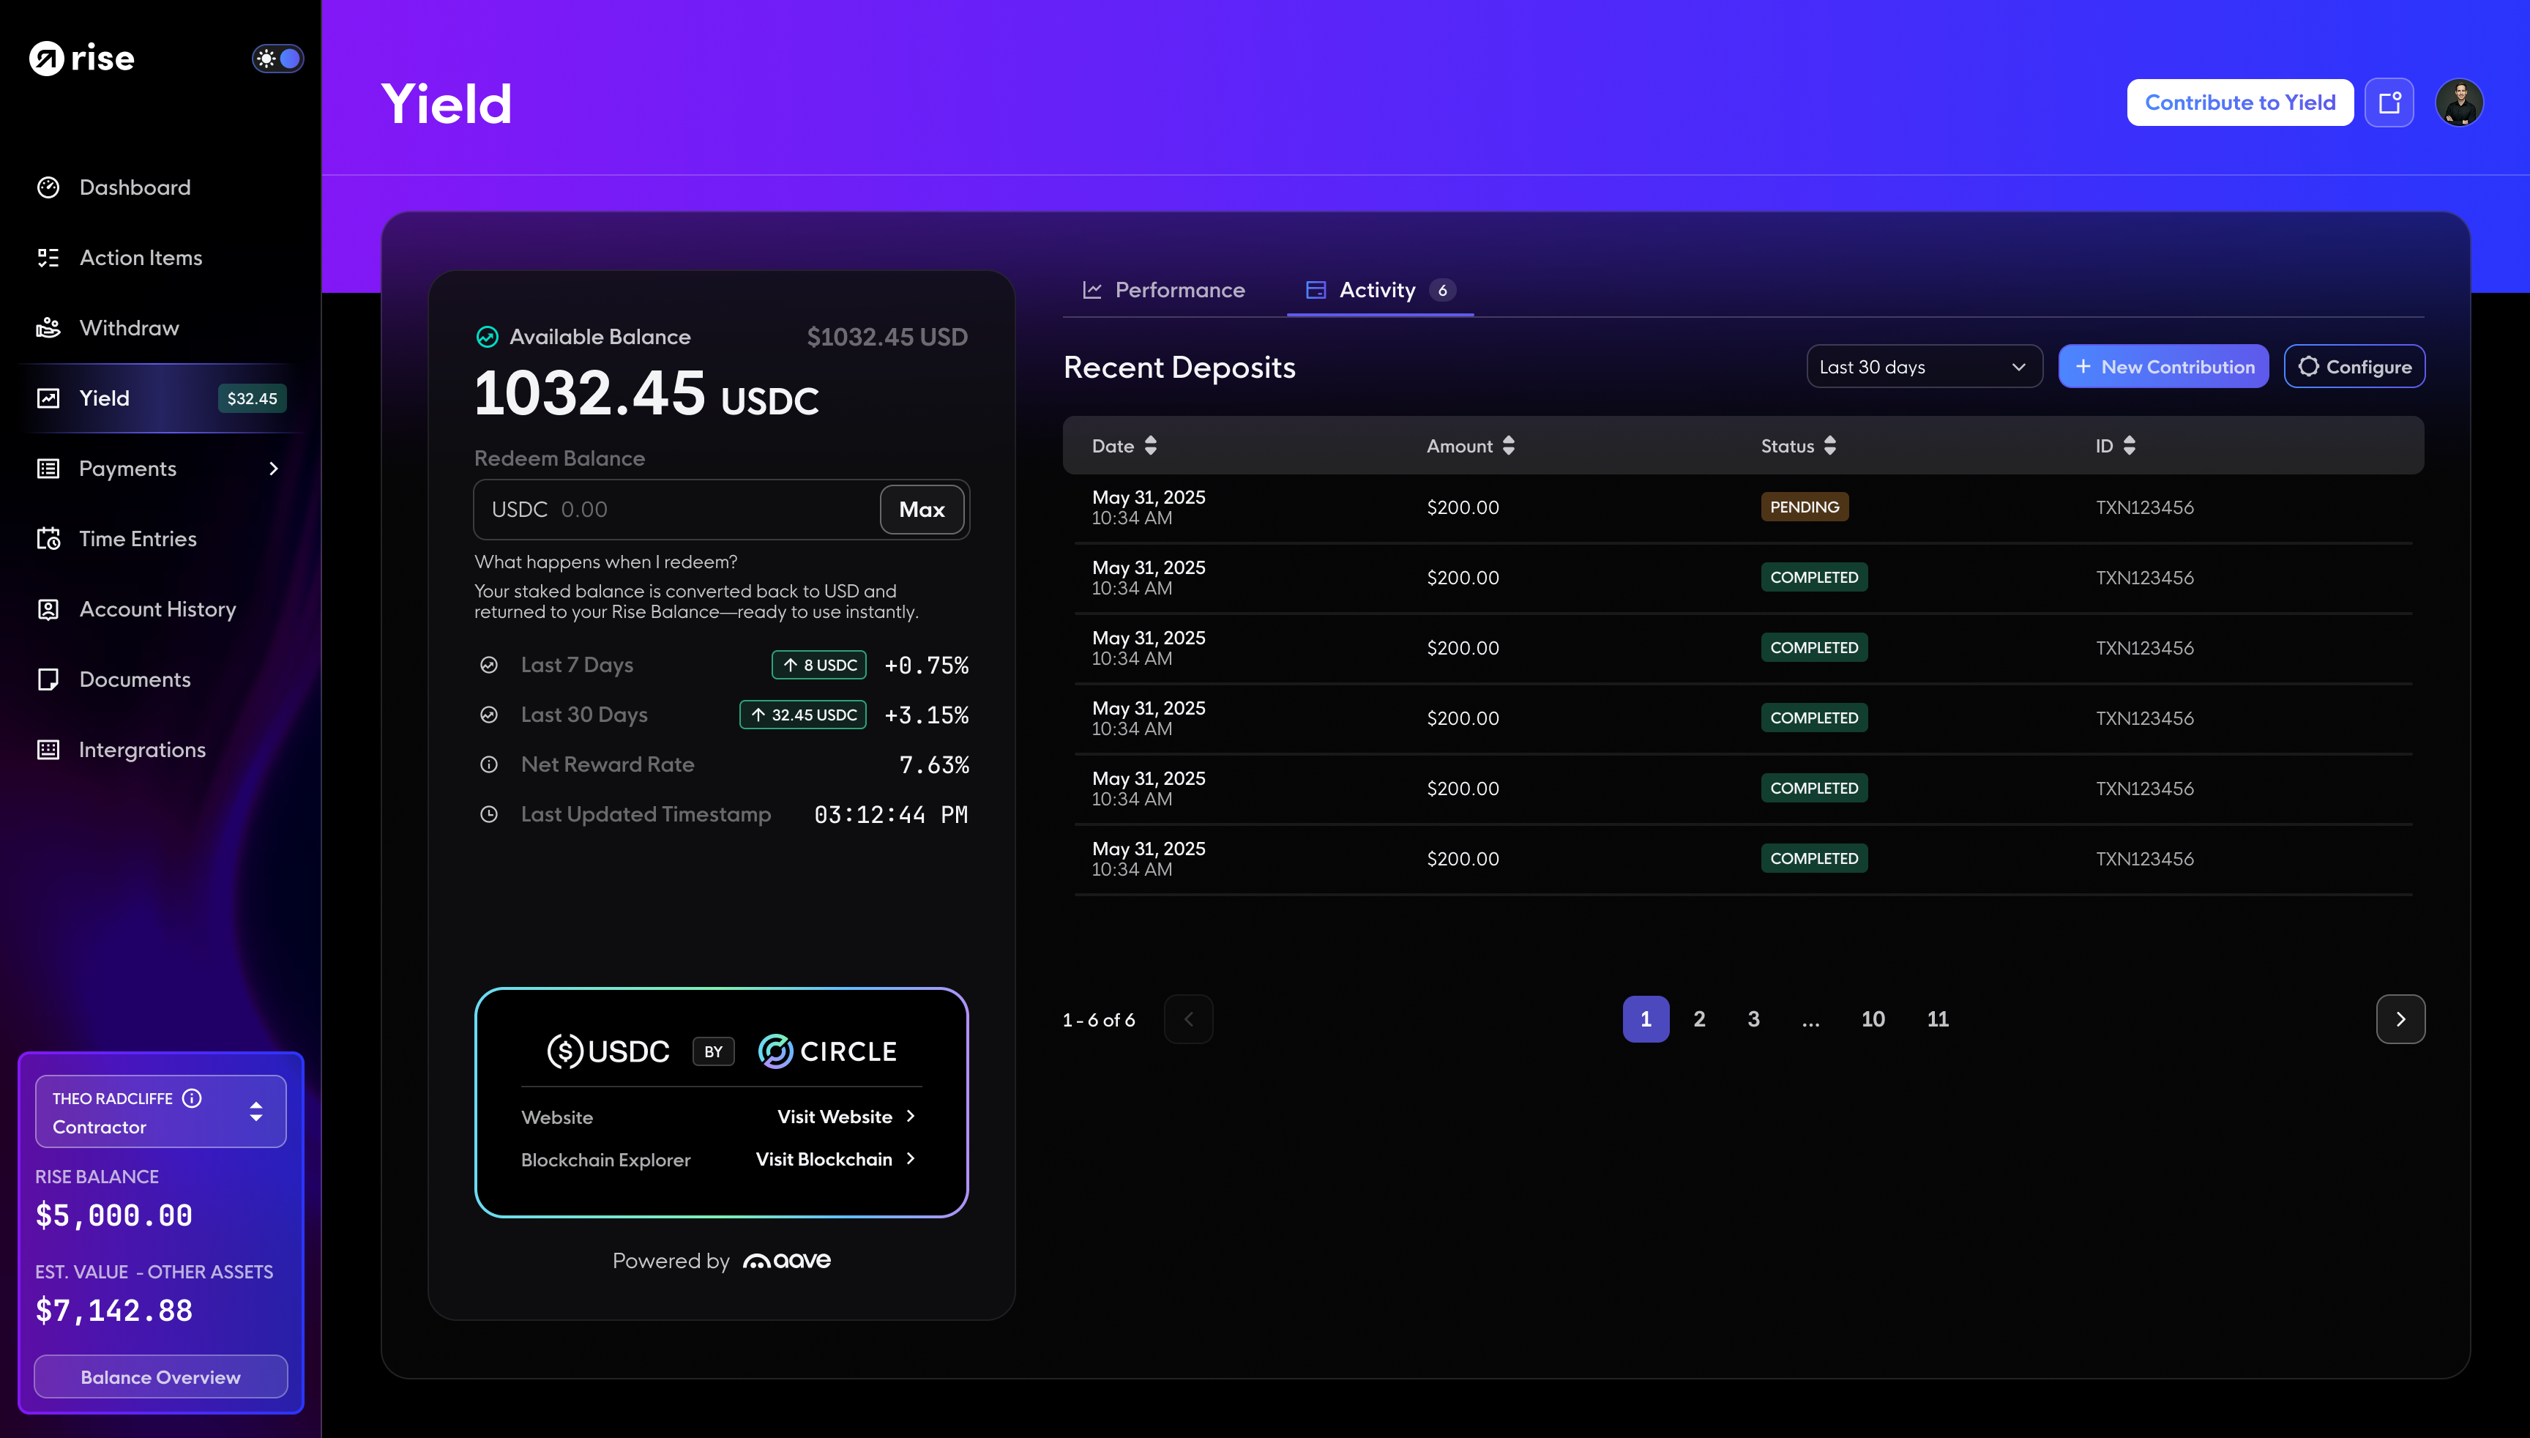The width and height of the screenshot is (2530, 1438).
Task: Go to page 10 of deposits
Action: coord(1873,1018)
